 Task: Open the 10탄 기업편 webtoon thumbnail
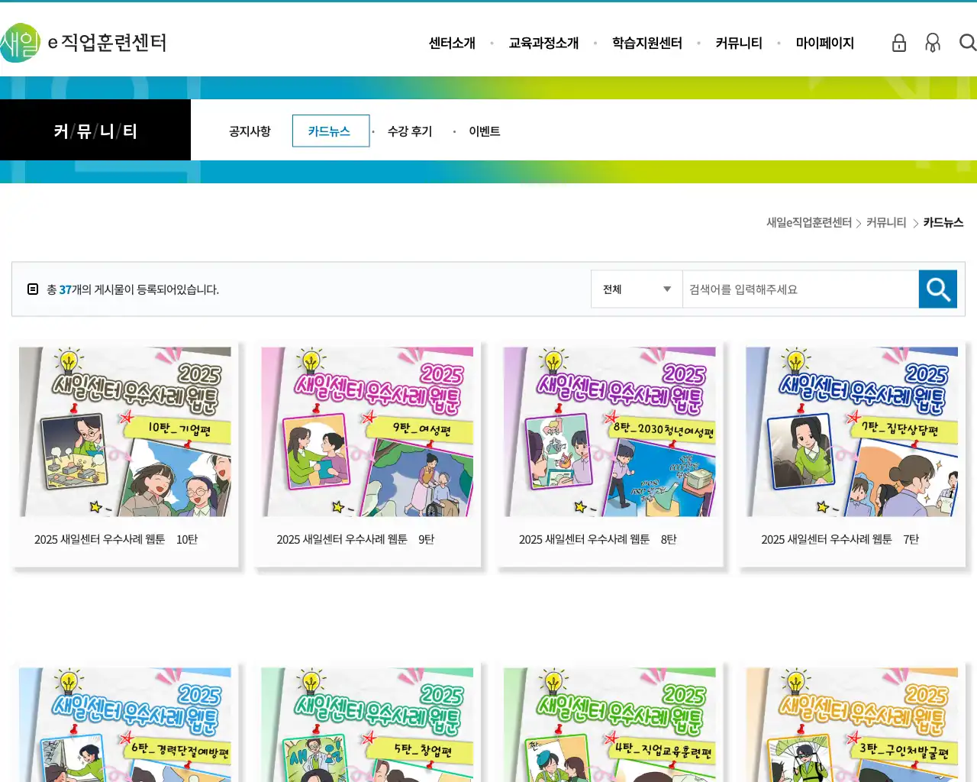coord(125,432)
